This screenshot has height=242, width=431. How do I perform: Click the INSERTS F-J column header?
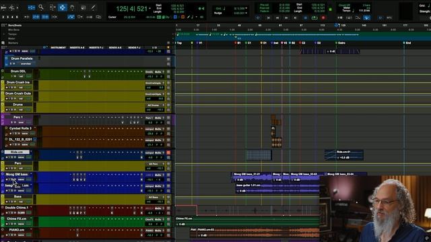[x=96, y=48]
